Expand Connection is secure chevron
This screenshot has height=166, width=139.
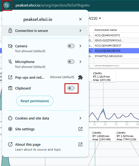(80, 31)
